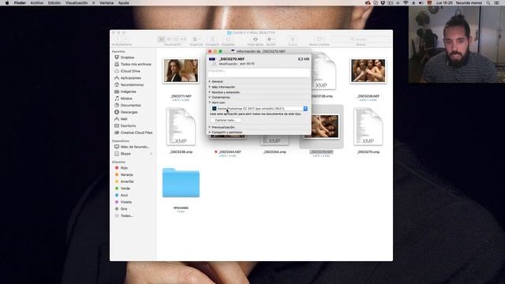Viewport: 505px width, 284px height.
Task: Click the Finder search field
Action: tap(361, 39)
